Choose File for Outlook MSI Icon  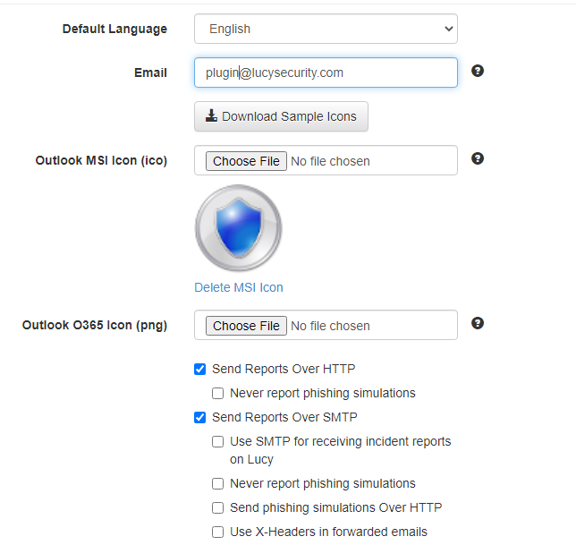coord(246,161)
